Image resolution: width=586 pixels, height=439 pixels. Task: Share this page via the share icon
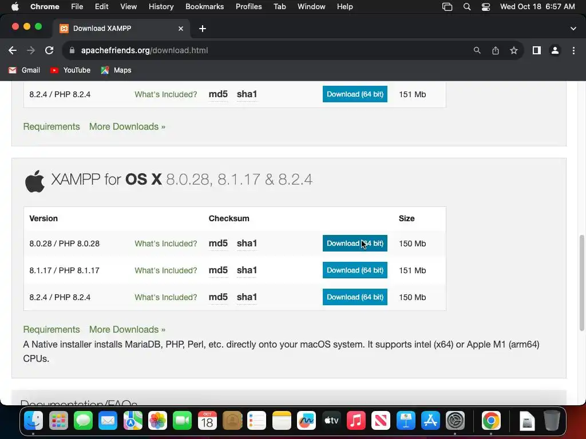point(496,50)
